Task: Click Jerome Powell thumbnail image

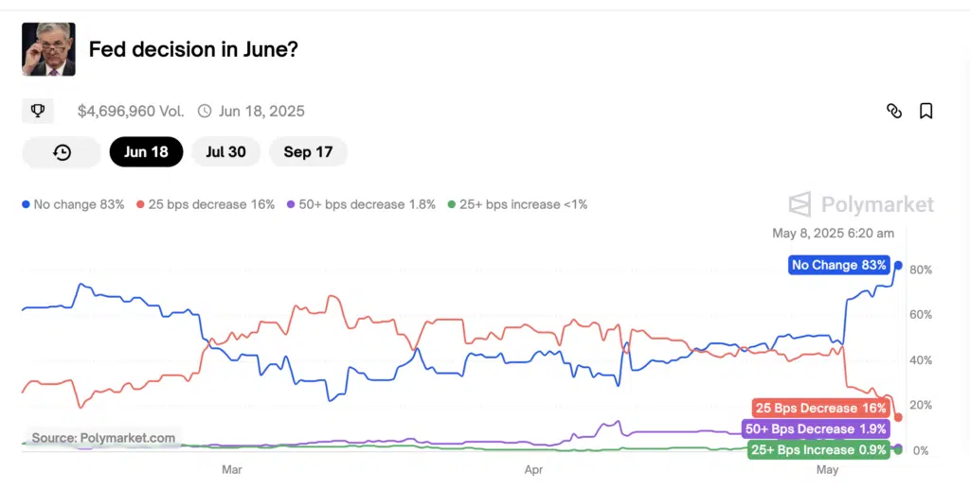Action: point(48,49)
